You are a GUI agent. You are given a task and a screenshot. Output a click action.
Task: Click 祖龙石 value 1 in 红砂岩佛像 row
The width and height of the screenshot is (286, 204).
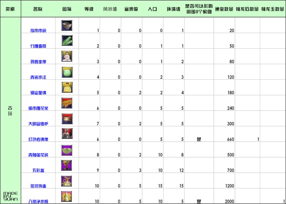(258, 139)
